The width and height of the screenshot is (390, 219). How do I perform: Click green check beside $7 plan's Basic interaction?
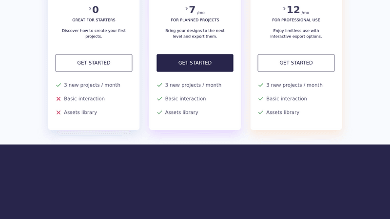(159, 99)
